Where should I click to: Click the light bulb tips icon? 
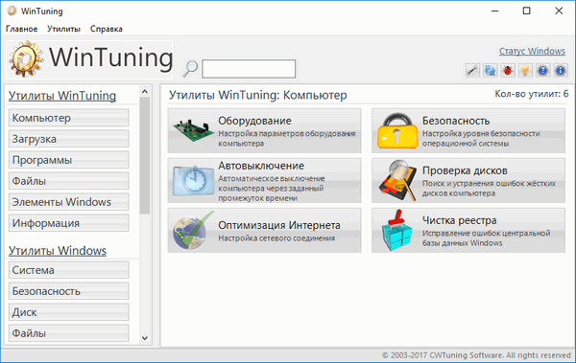coord(525,70)
